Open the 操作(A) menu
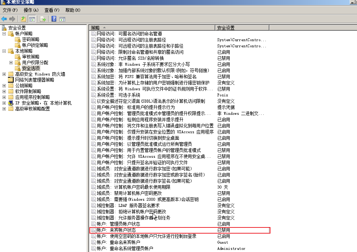Viewport: 357px width, 252px height. 31,10
